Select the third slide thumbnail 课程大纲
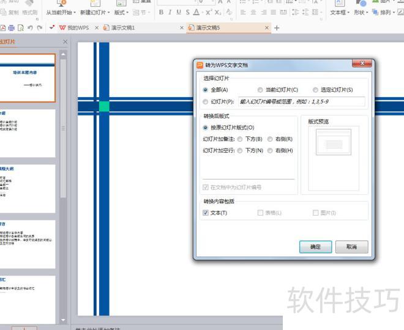404x330 pixels. (x=28, y=189)
